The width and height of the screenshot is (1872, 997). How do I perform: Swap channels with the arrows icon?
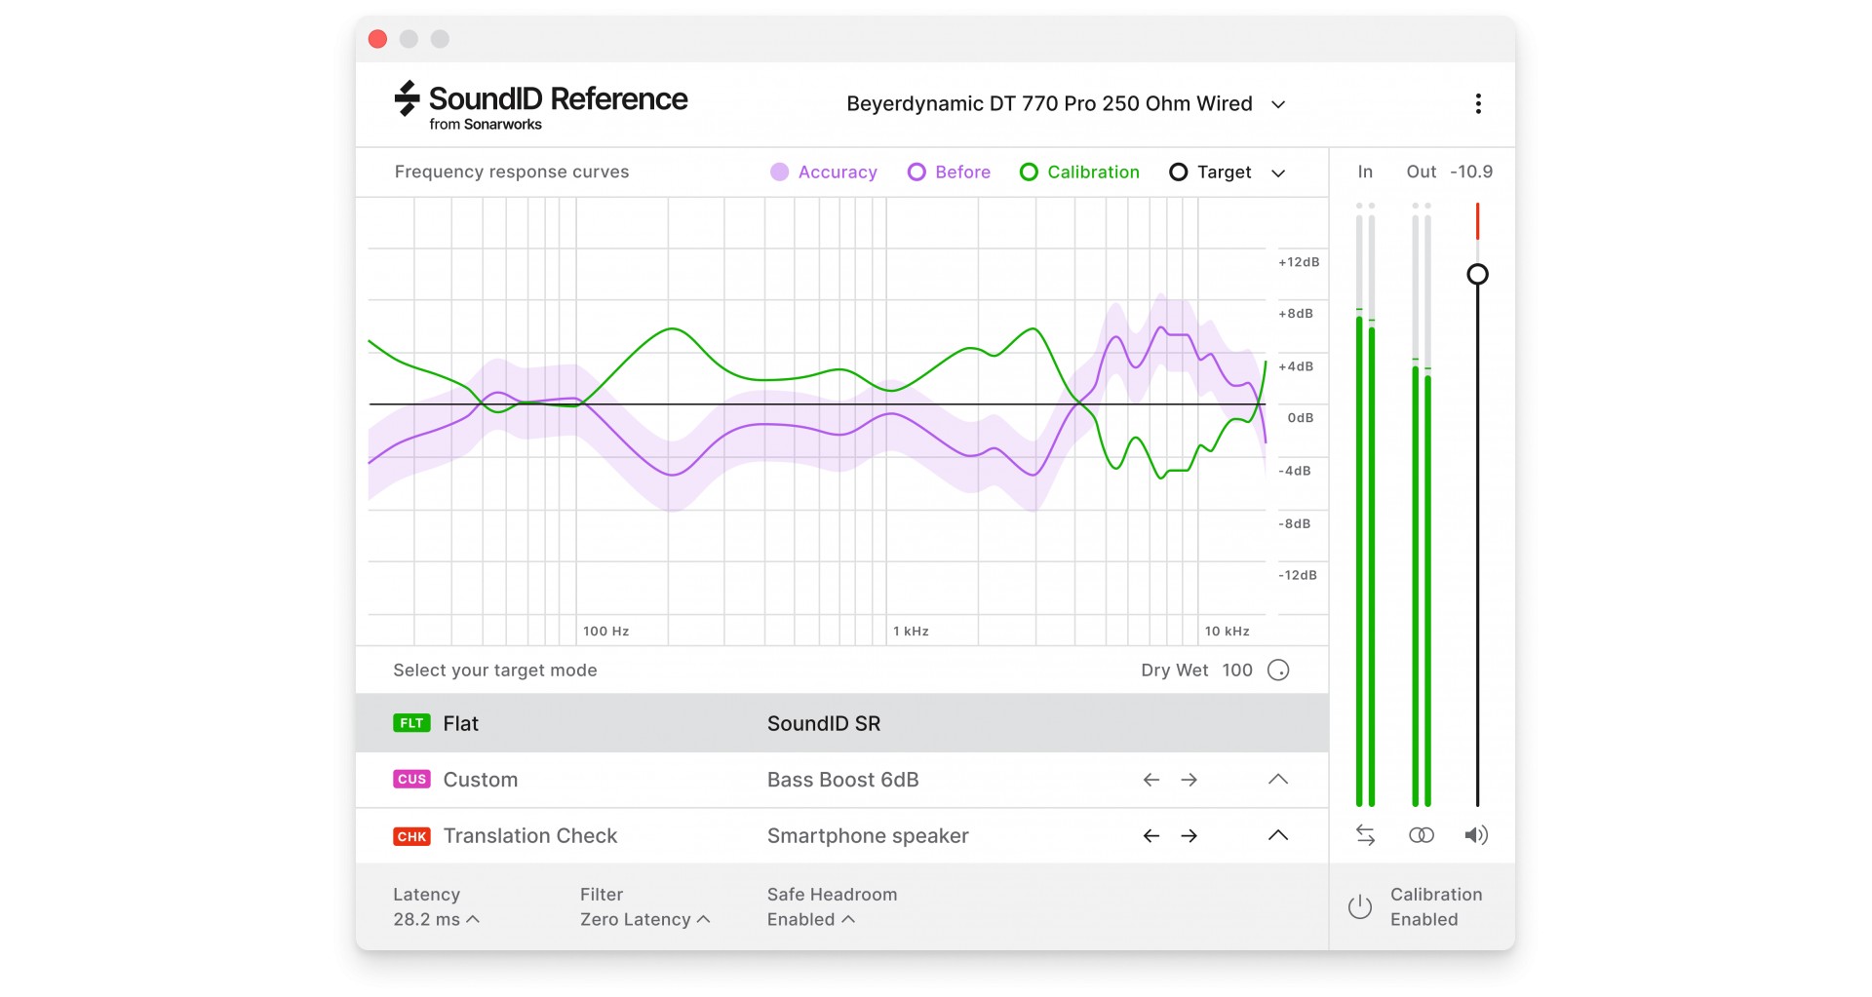pyautogui.click(x=1365, y=835)
